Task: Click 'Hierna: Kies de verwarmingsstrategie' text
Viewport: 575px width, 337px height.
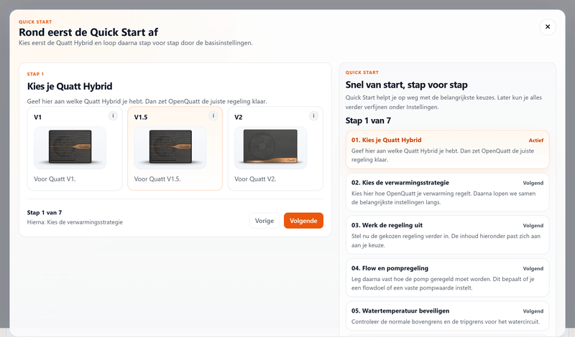Action: click(x=75, y=222)
